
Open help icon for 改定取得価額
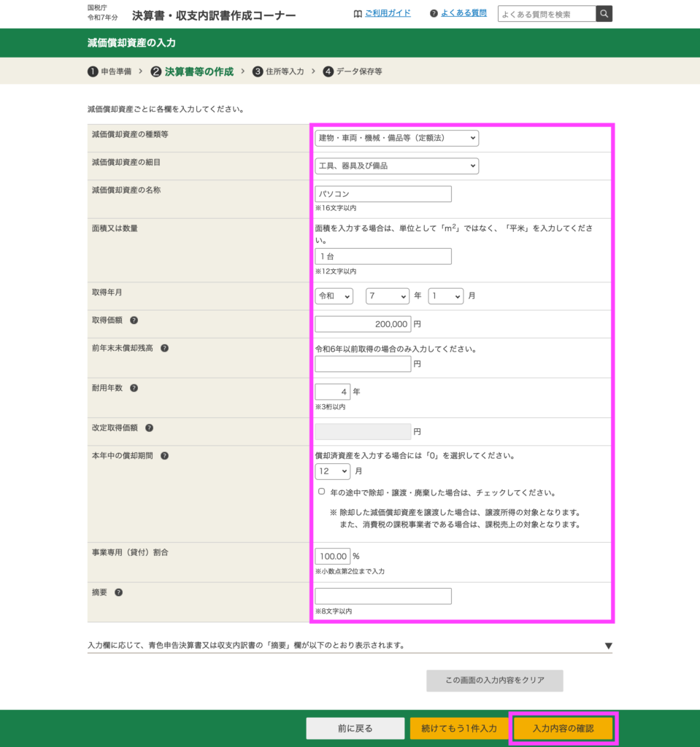149,428
